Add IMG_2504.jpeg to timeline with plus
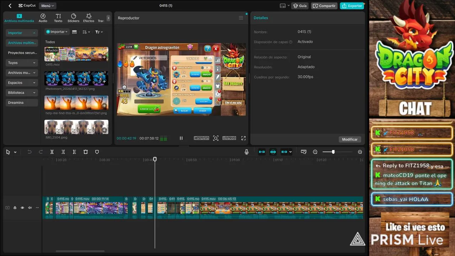 click(105, 130)
